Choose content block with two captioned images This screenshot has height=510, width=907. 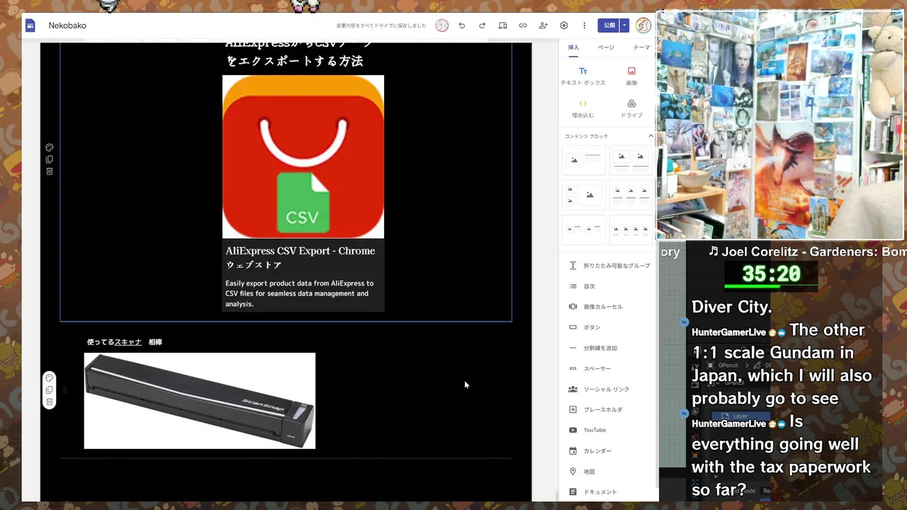pos(631,159)
